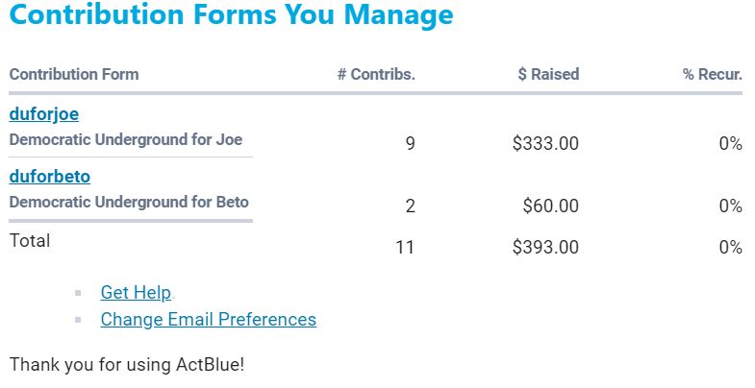Click the 2 contributions count for duforbeto
Viewport: 755px width, 388px height.
[410, 206]
